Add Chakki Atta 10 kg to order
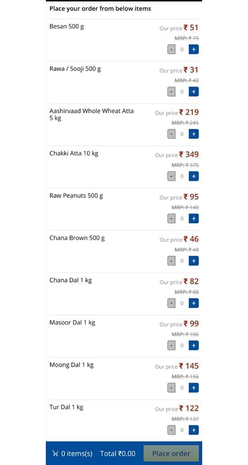248x465 pixels. [x=194, y=176]
